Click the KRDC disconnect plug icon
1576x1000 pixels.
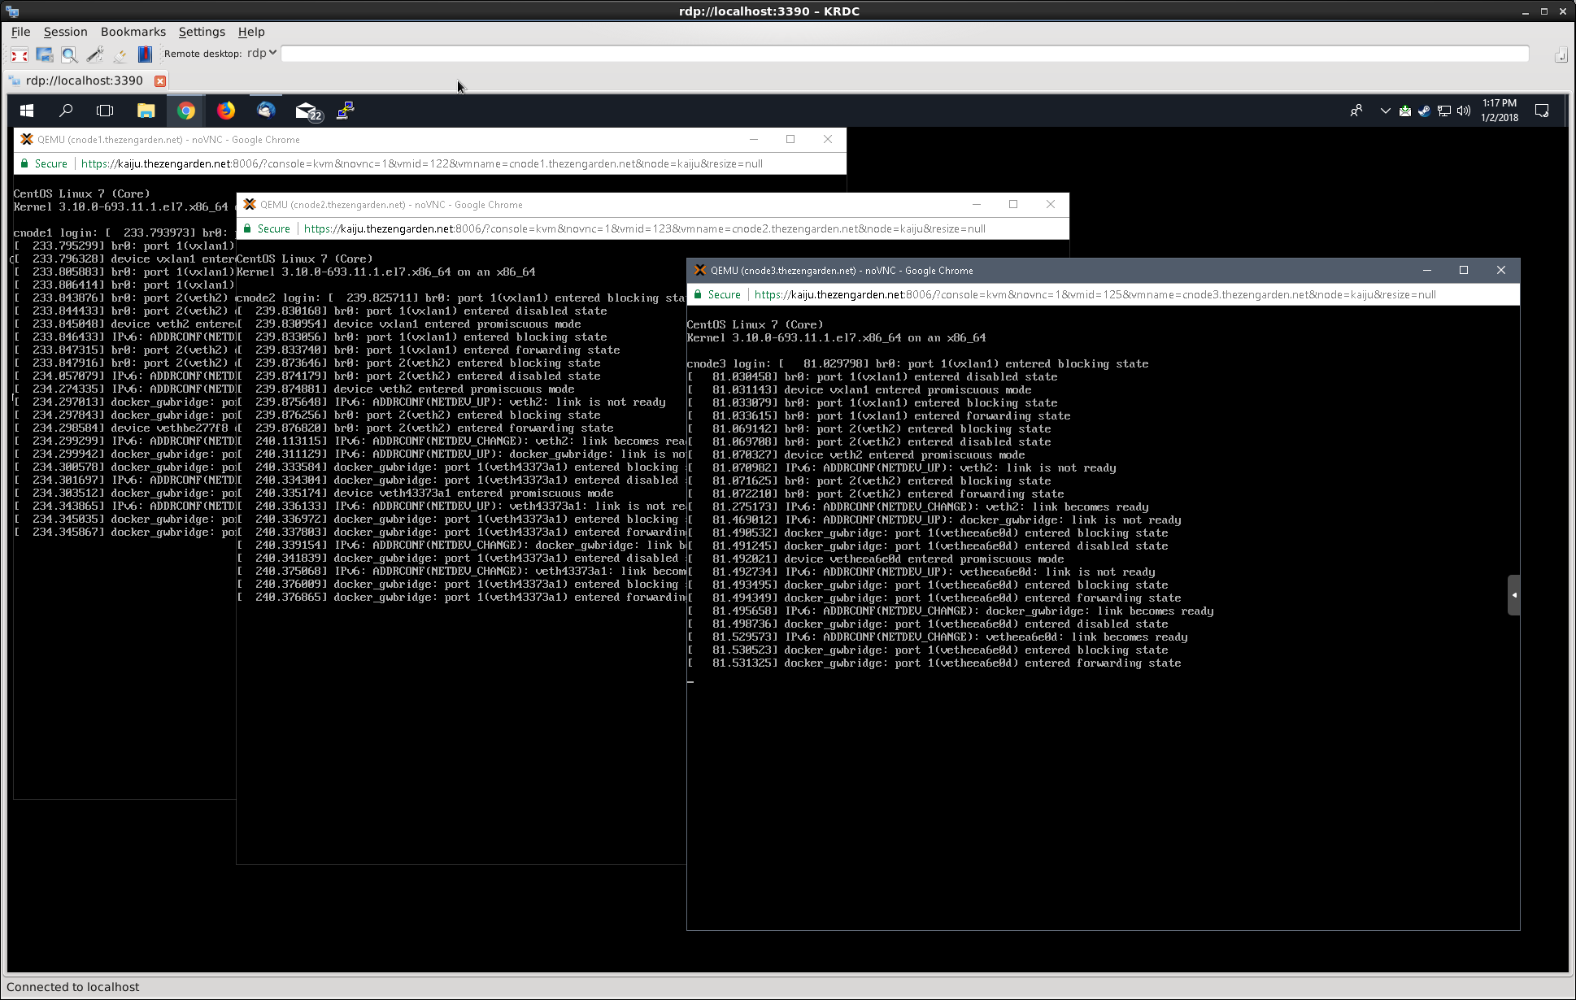point(120,54)
